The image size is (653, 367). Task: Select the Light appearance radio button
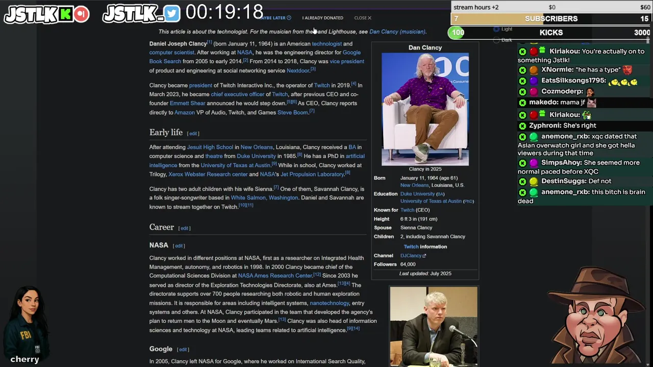point(496,29)
